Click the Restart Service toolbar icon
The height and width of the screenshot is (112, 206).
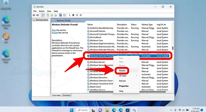[x=81, y=15]
